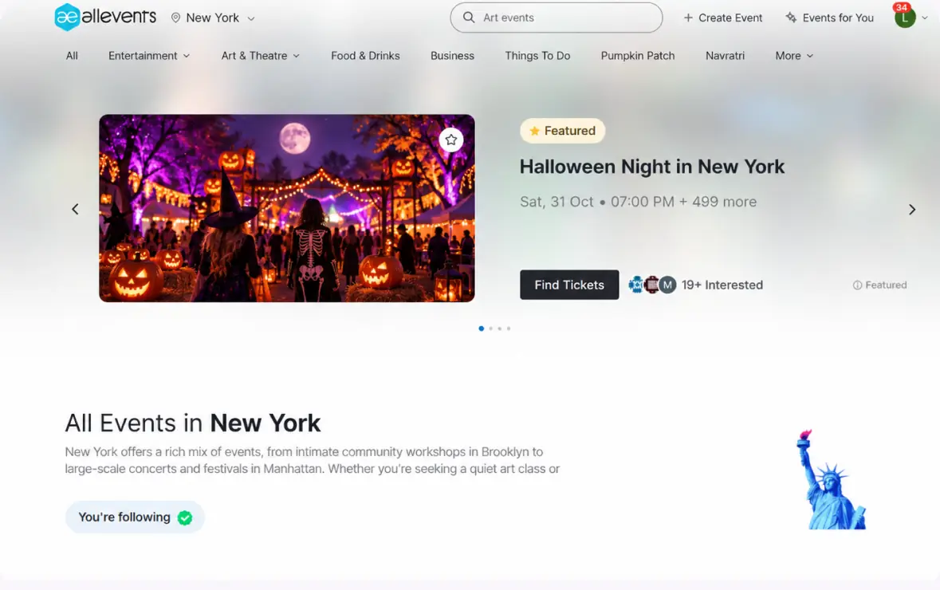The width and height of the screenshot is (940, 590).
Task: Expand the More categories dropdown
Action: 794,56
